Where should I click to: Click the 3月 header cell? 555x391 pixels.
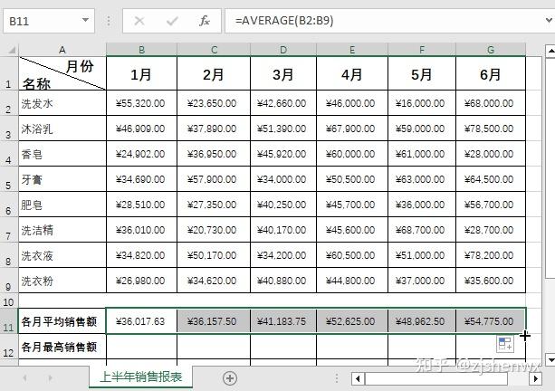(283, 73)
